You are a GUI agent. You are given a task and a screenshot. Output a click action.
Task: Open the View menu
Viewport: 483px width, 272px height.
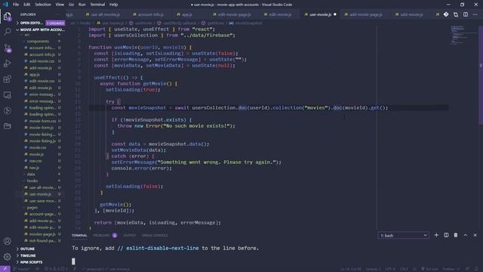(60, 5)
